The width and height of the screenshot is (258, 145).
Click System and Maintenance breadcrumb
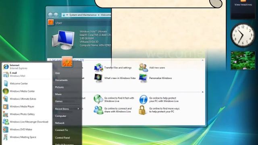(x=83, y=15)
